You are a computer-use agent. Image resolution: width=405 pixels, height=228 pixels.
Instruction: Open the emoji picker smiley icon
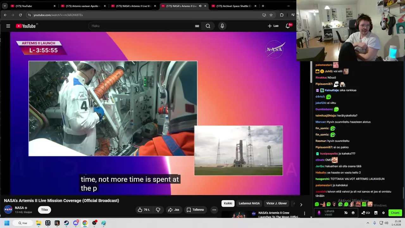(353, 213)
